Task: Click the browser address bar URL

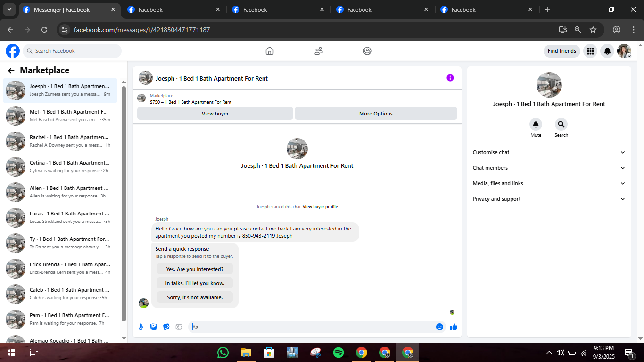Action: [142, 30]
